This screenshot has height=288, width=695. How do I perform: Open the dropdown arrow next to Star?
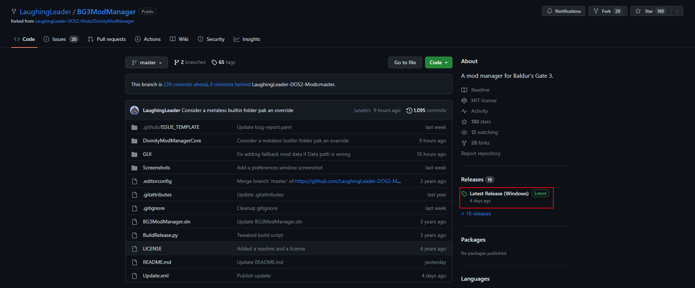677,11
